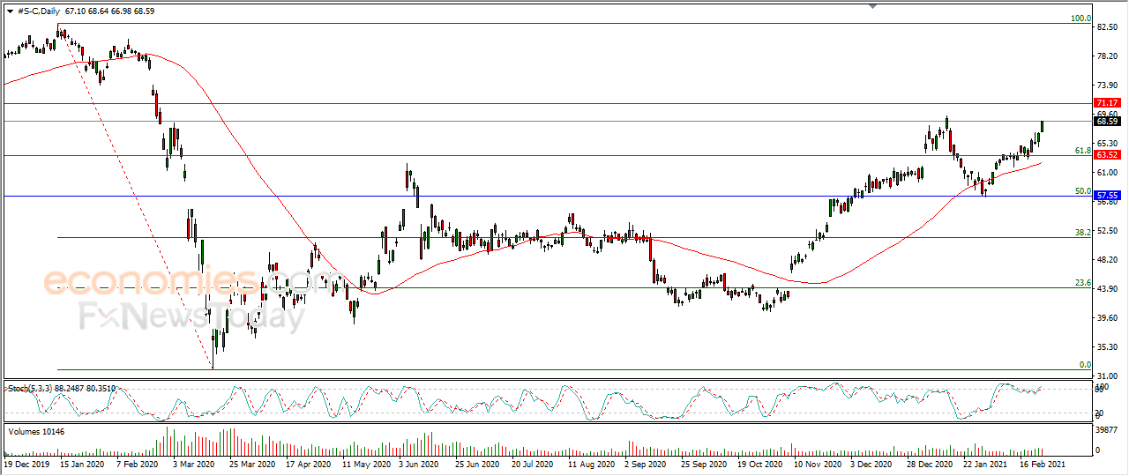Click the Volumes 10146 indicator label
The width and height of the screenshot is (1129, 476).
[36, 431]
